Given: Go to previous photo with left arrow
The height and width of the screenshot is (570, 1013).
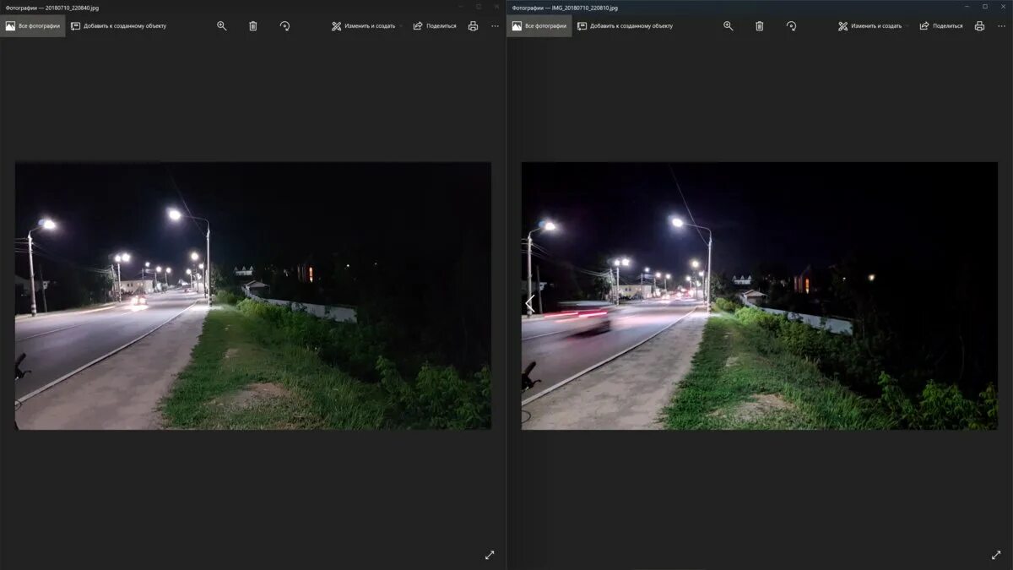Looking at the screenshot, I should [530, 302].
